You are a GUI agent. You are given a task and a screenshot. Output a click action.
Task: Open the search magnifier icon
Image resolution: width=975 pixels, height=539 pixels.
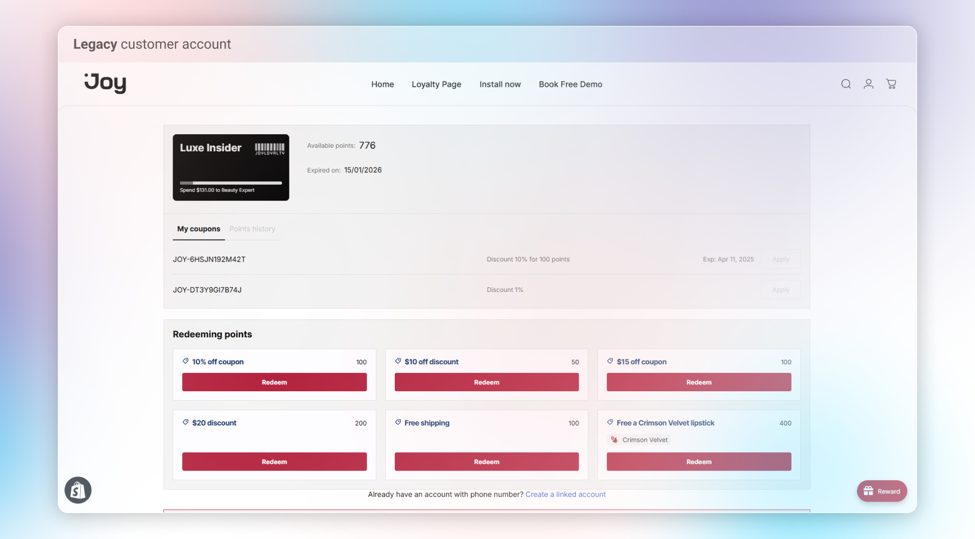[846, 84]
